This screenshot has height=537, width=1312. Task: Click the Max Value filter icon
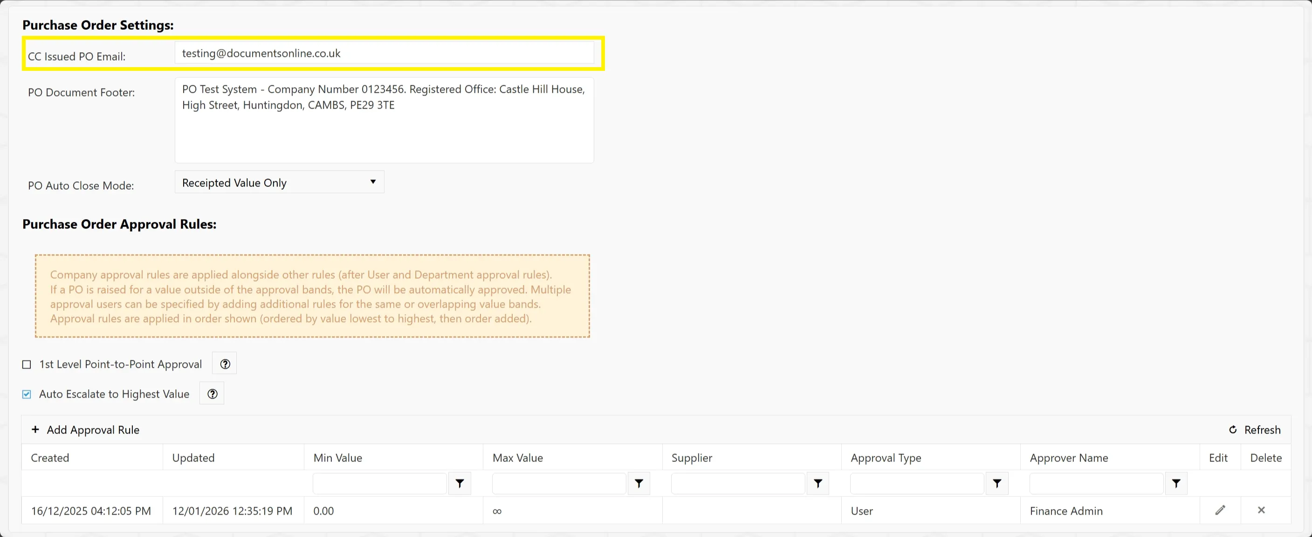tap(639, 483)
